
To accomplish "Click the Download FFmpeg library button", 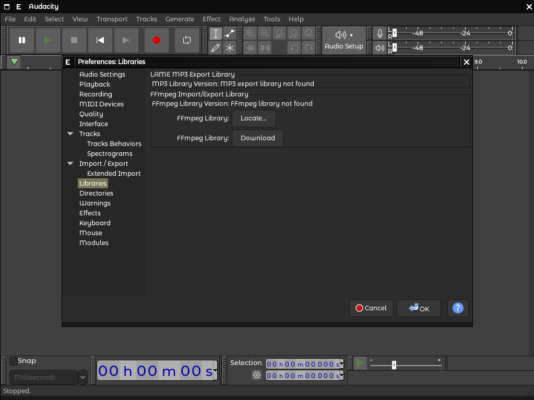I will [258, 138].
